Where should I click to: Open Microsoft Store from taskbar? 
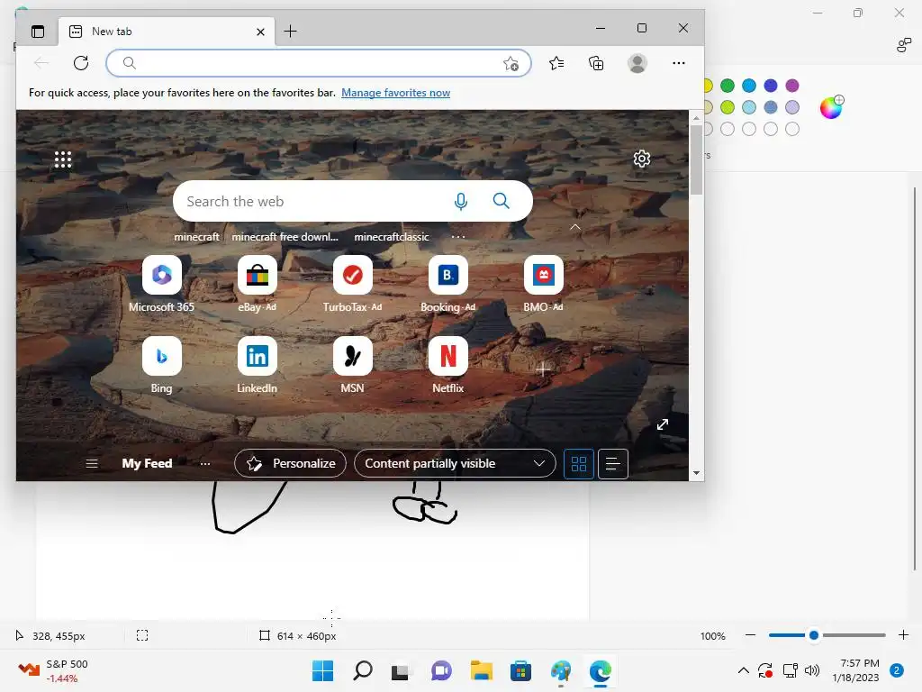tap(520, 670)
